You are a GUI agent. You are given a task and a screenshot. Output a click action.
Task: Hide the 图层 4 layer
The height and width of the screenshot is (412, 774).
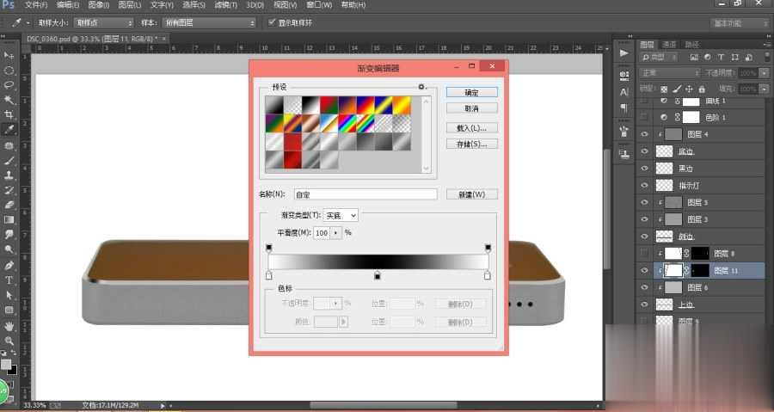645,134
